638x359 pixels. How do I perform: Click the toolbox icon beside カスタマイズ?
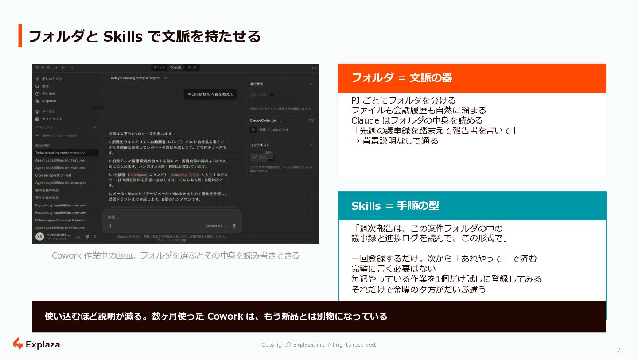tap(37, 119)
